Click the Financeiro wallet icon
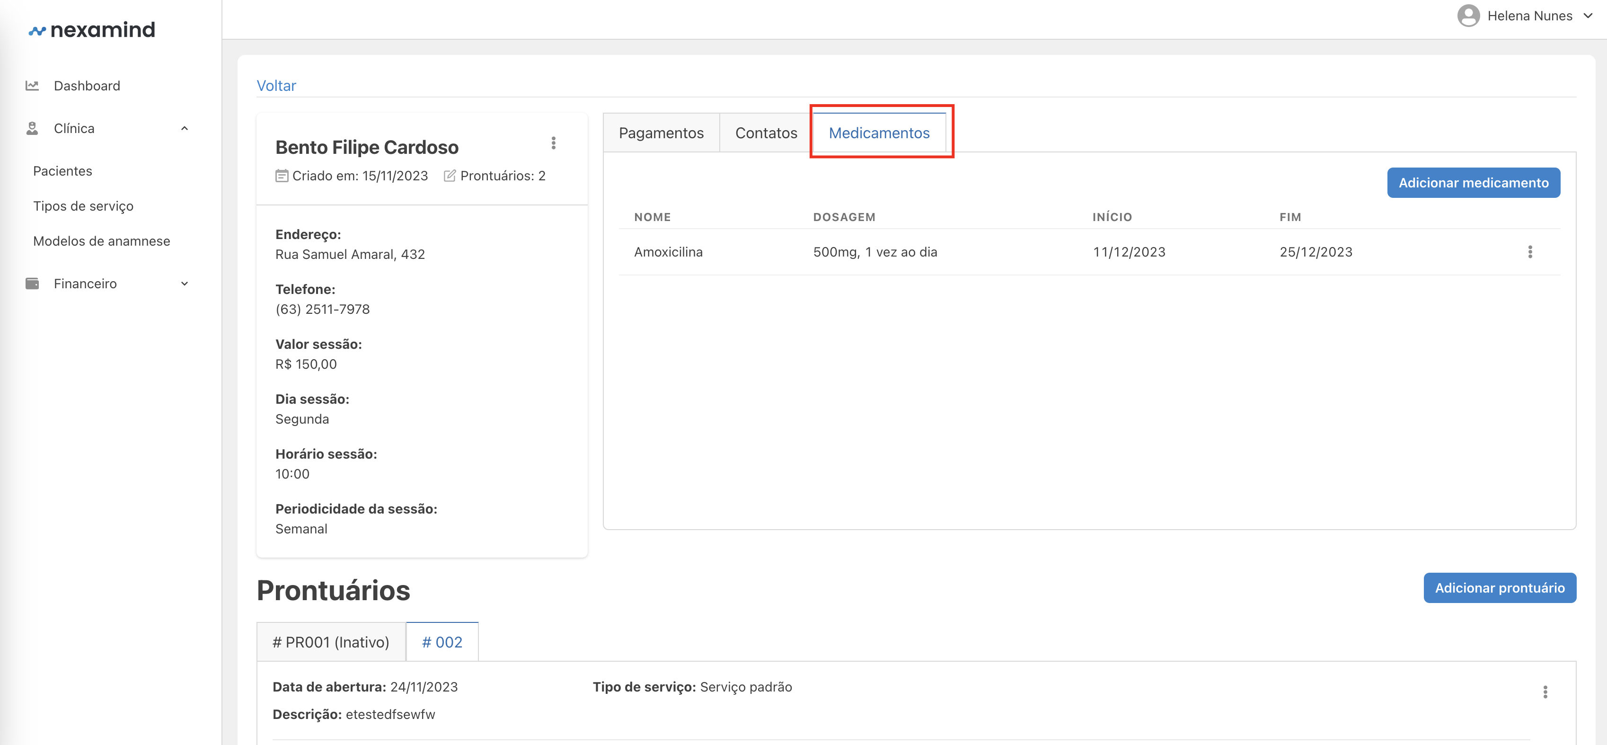The height and width of the screenshot is (745, 1607). pyautogui.click(x=32, y=283)
